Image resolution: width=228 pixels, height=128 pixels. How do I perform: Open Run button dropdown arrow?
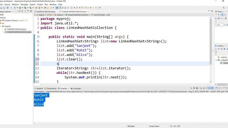pyautogui.click(x=22, y=8)
